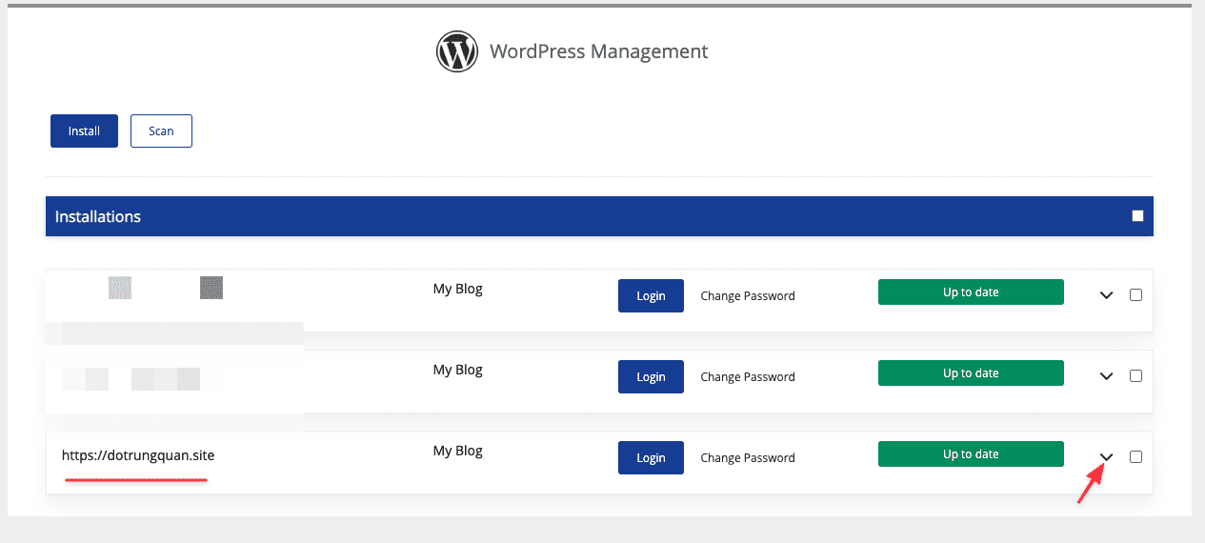Image resolution: width=1205 pixels, height=543 pixels.
Task: Log in to dotrungquan.site installation
Action: pos(651,457)
